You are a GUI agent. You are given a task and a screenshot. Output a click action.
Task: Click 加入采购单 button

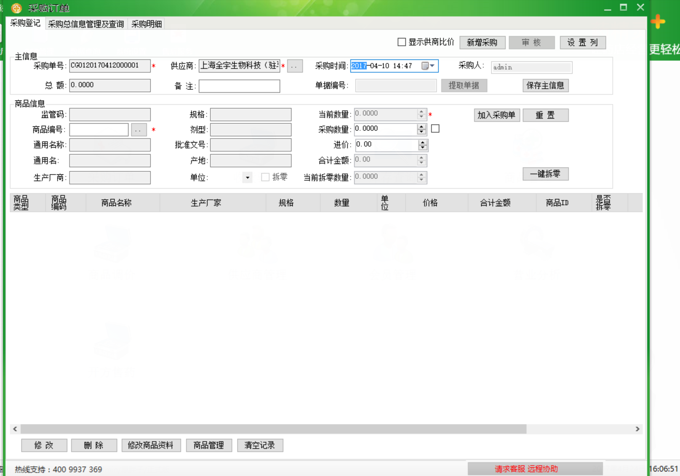497,115
